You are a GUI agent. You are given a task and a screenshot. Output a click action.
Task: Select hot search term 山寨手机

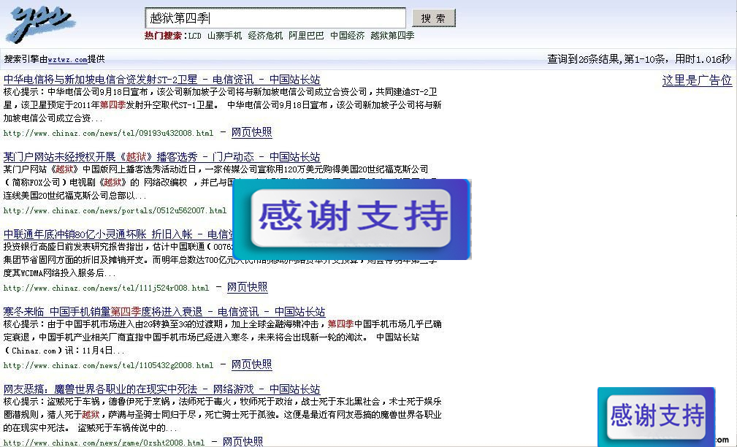pos(225,36)
